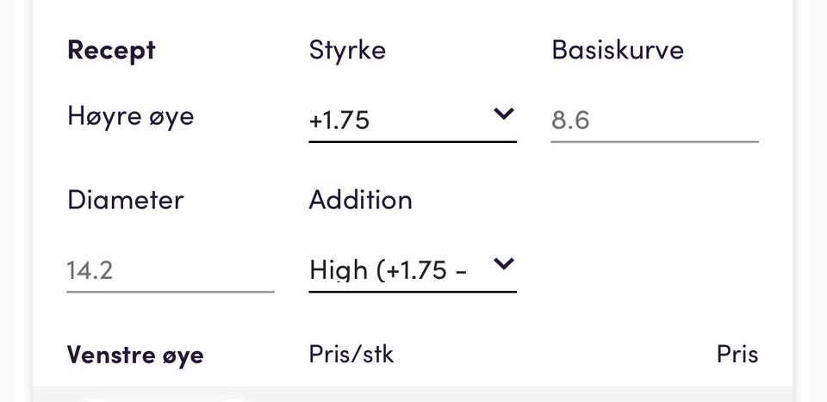827x402 pixels.
Task: Click the chevron arrow beside Addition High
Action: tap(504, 263)
